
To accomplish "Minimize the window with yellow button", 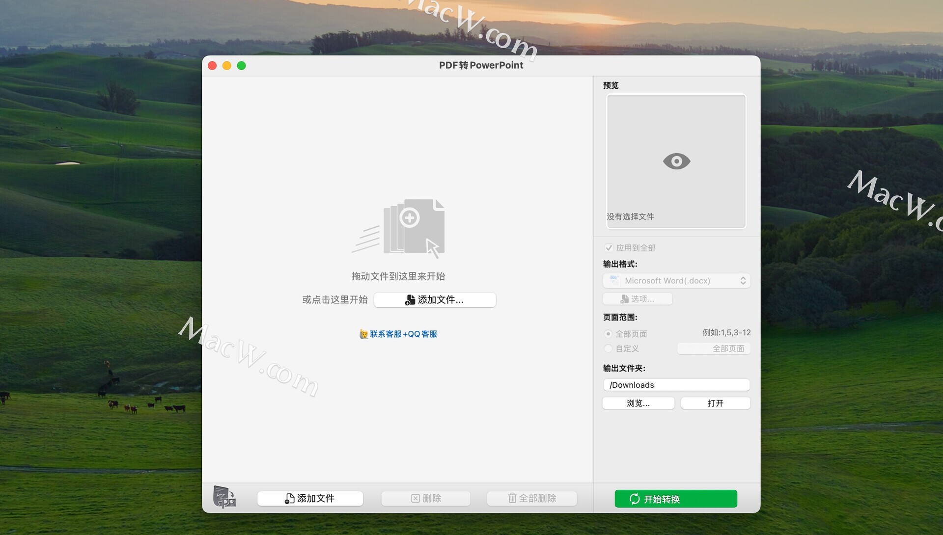I will tap(227, 66).
